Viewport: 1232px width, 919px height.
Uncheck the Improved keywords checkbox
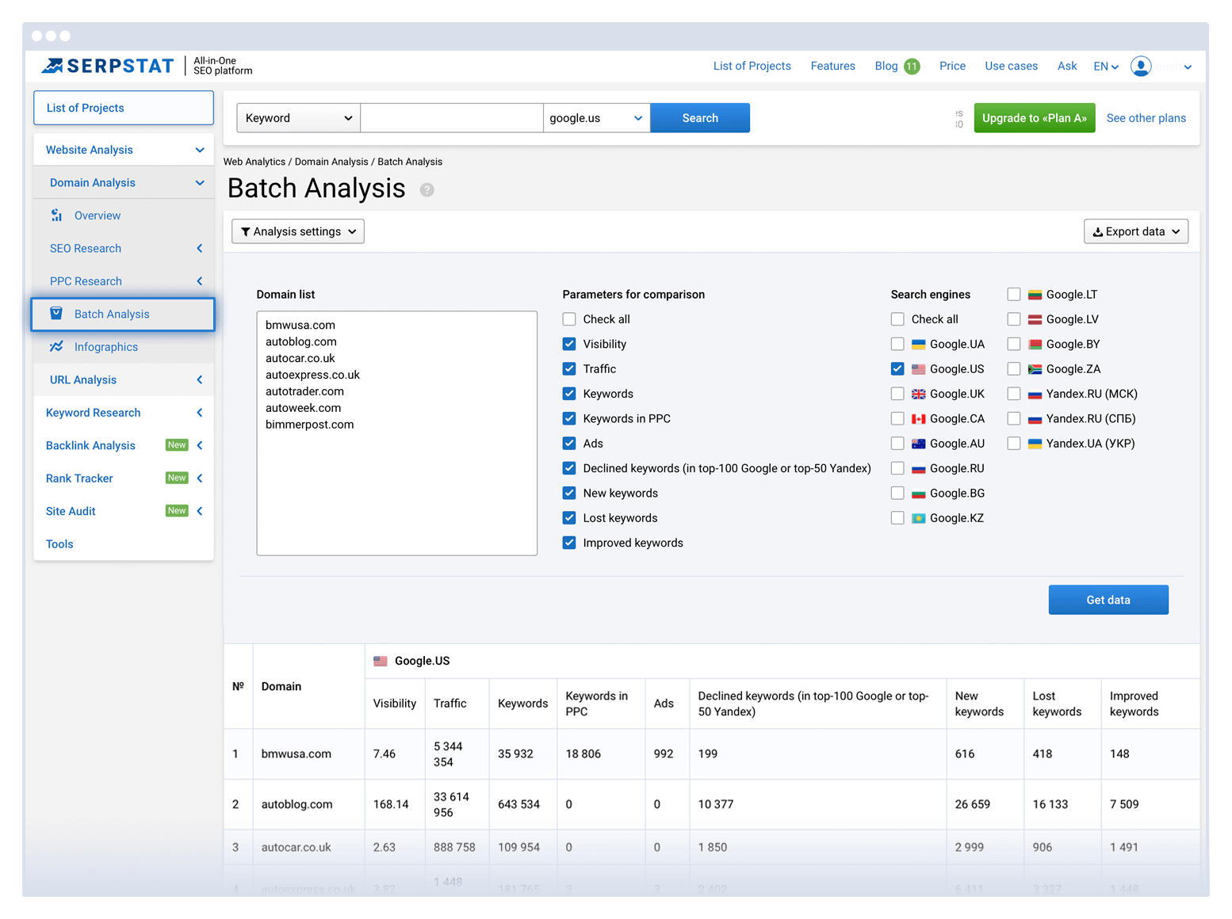(x=569, y=543)
